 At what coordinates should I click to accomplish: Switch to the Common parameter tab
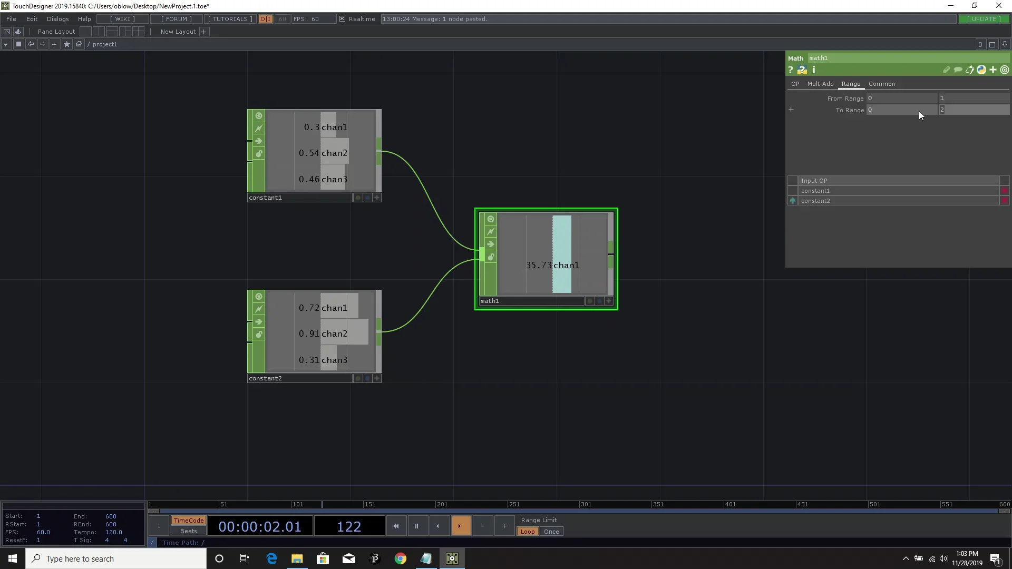point(882,84)
